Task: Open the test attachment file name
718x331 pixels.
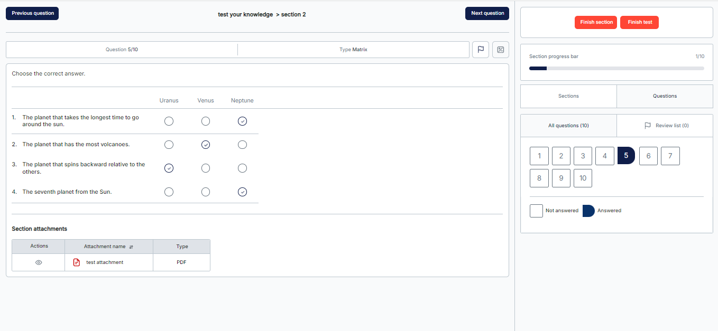Action: 105,262
